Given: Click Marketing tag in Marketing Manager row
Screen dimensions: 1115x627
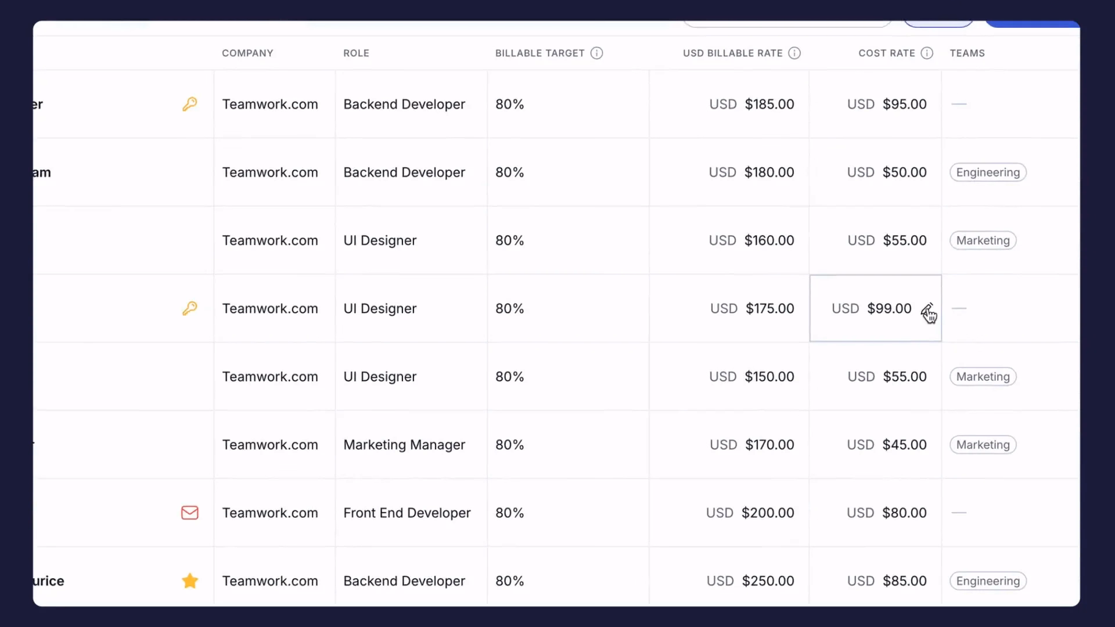Looking at the screenshot, I should (x=983, y=445).
